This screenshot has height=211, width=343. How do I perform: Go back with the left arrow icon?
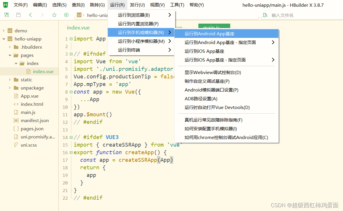(30, 15)
